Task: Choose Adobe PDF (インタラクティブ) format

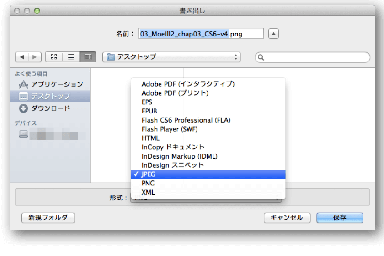Action: [208, 84]
